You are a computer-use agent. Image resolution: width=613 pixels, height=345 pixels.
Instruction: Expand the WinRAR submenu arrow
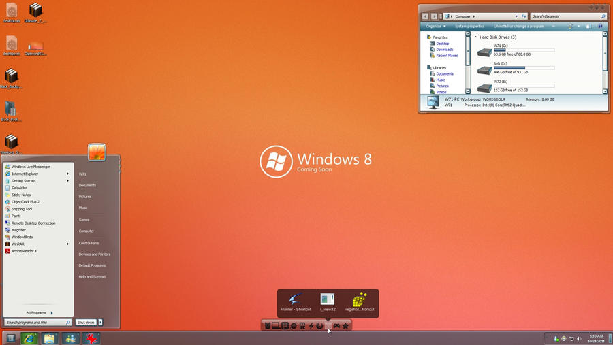coord(67,244)
